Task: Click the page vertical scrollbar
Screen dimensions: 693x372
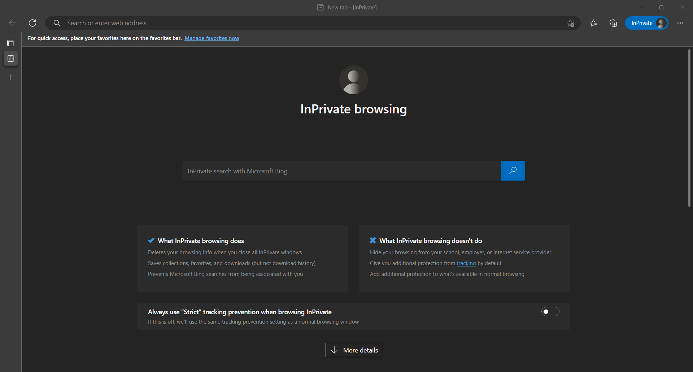Action: 689,128
